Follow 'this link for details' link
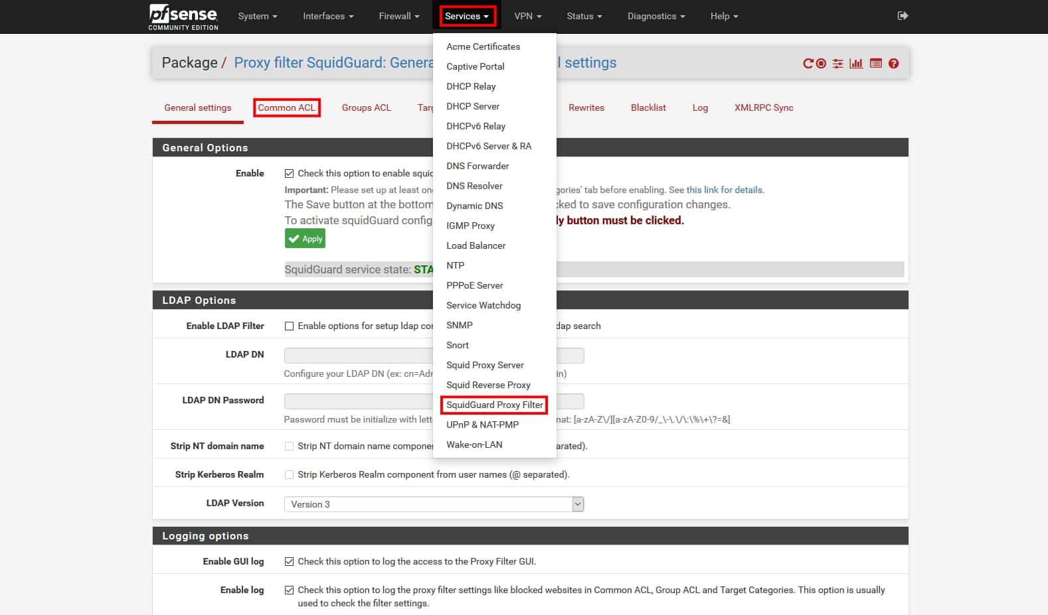 (x=725, y=190)
